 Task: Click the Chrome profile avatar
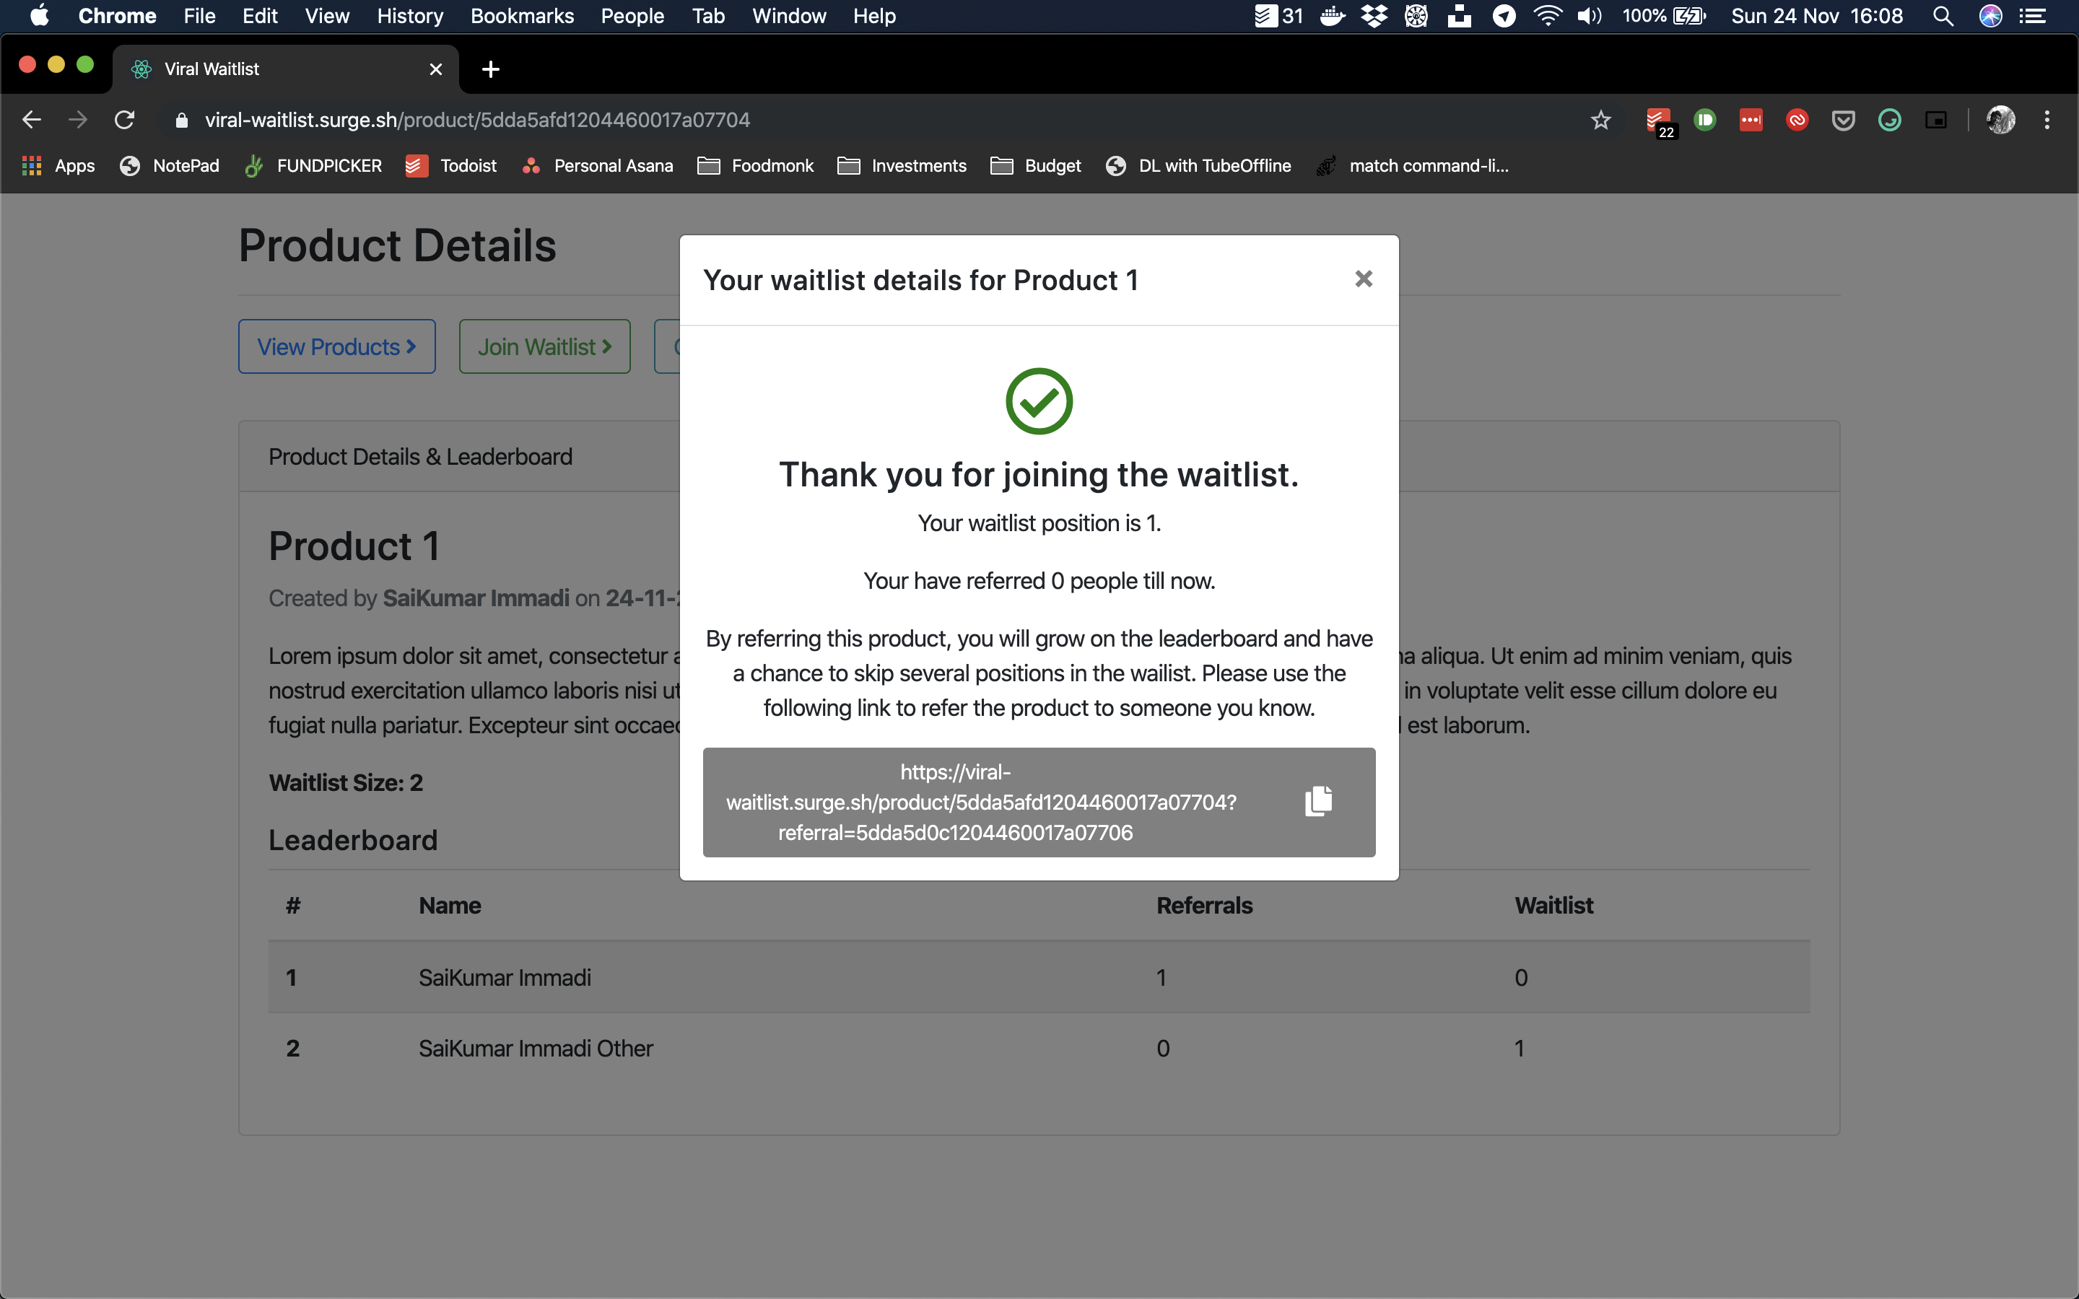pos(2000,121)
